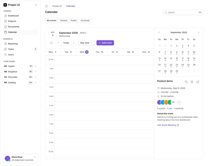The width and height of the screenshot is (208, 166).
Task: Duplicate the Product demo event
Action: point(186,82)
